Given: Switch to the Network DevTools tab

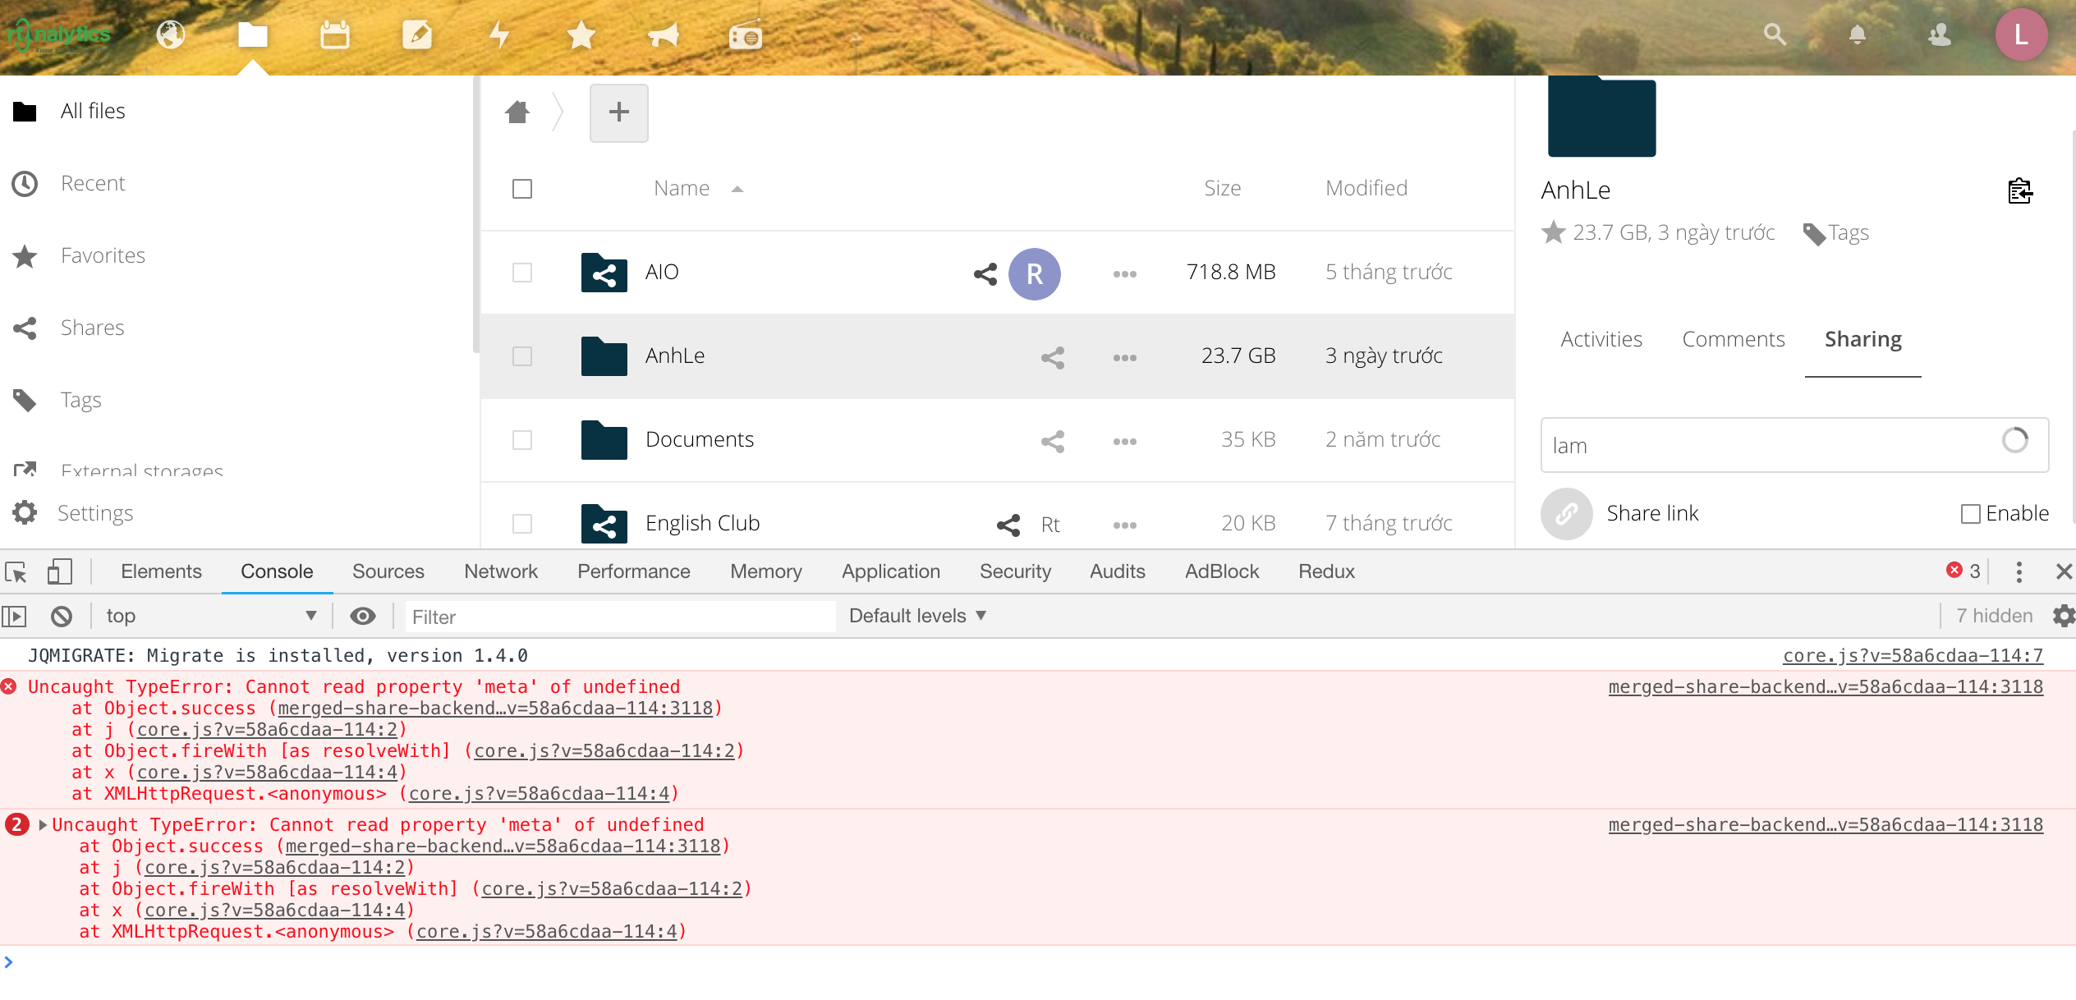Looking at the screenshot, I should pos(500,571).
